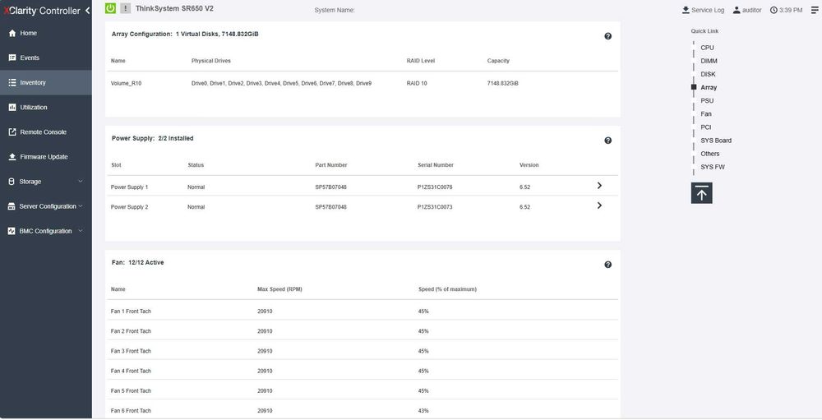Jump to DIMM quick link
This screenshot has height=420, width=822.
(x=709, y=61)
